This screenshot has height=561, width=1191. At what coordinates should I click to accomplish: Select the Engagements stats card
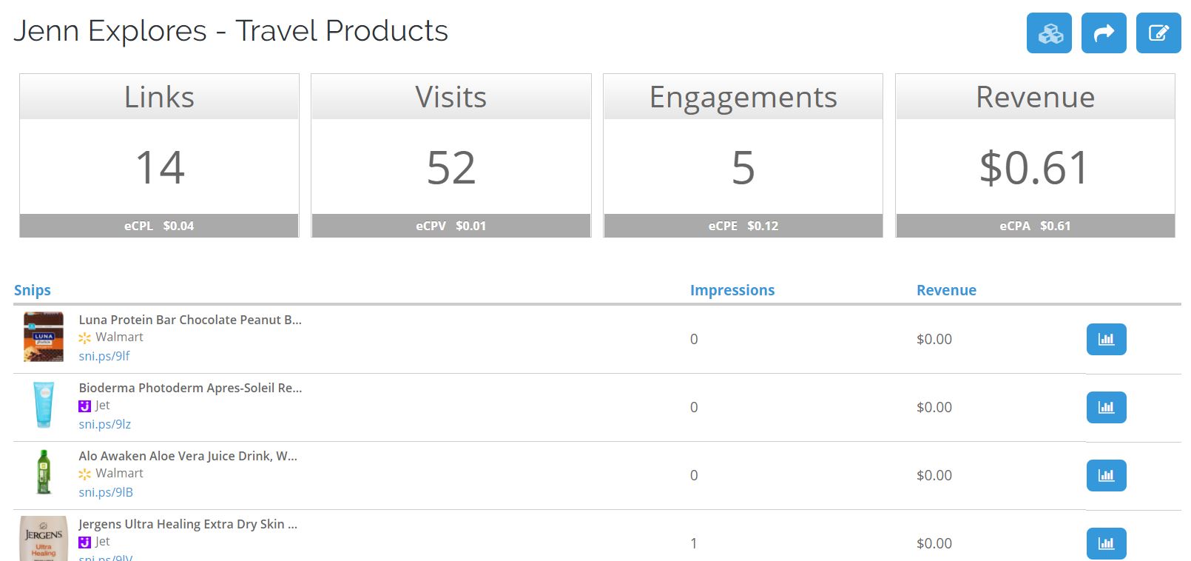tap(743, 155)
